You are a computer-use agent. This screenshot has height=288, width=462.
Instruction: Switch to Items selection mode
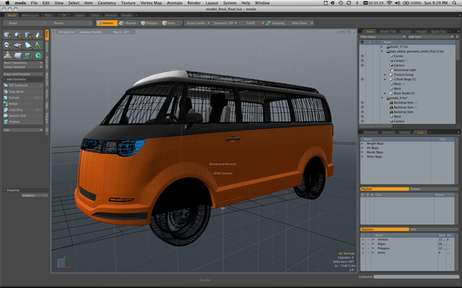pyautogui.click(x=169, y=23)
